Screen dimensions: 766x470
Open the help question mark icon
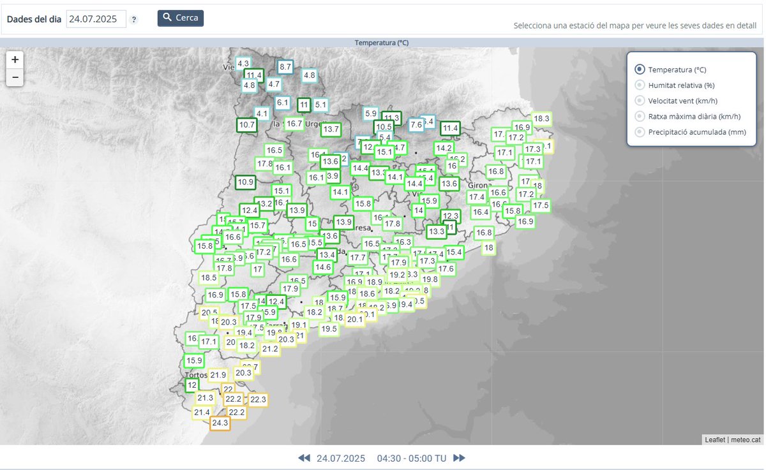(134, 19)
